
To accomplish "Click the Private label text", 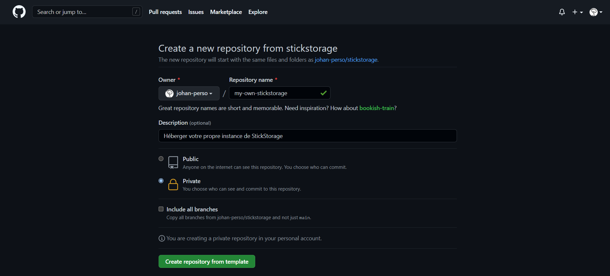I will click(x=192, y=181).
